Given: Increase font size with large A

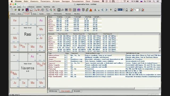Looking at the screenshot, I should click(x=95, y=10).
